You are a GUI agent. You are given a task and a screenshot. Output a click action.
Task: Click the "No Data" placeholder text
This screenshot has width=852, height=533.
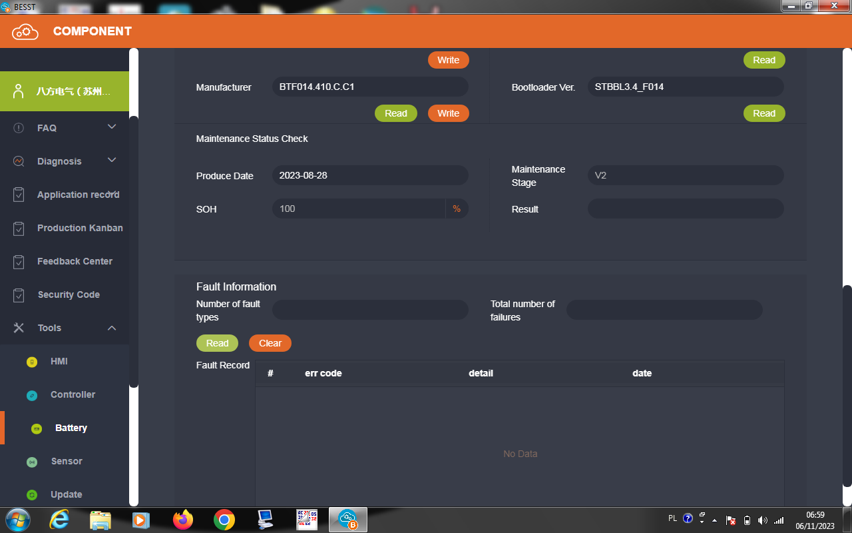coord(521,454)
